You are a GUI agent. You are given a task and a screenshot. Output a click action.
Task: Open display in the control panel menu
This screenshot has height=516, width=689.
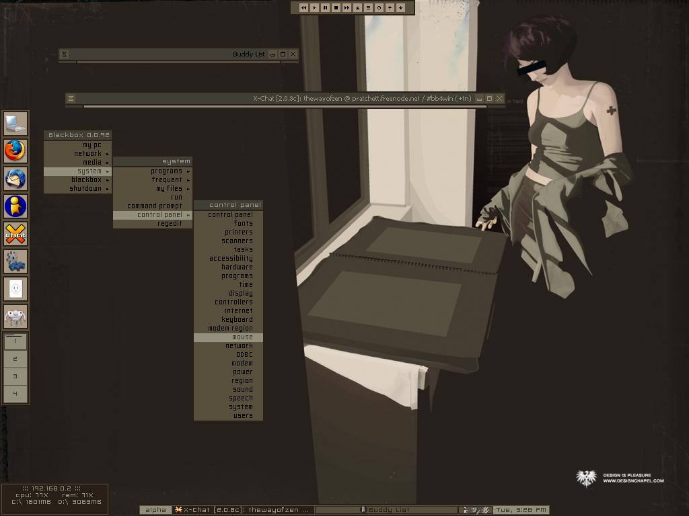tap(229, 294)
